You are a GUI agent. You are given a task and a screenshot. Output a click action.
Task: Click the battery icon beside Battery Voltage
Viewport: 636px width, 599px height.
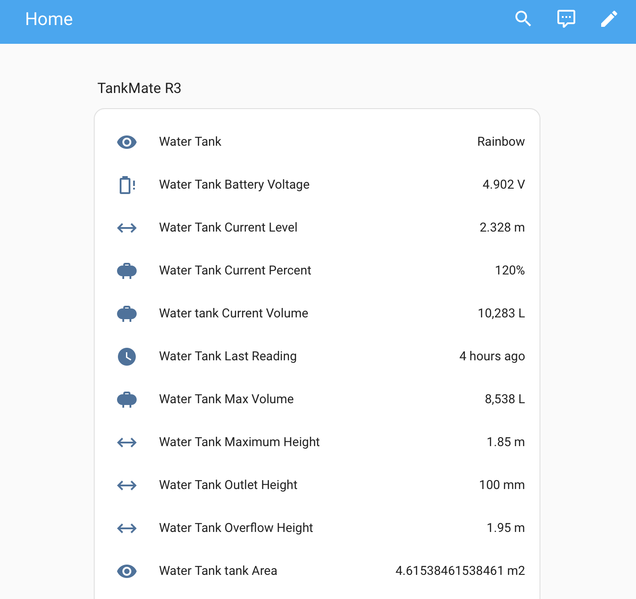[127, 185]
